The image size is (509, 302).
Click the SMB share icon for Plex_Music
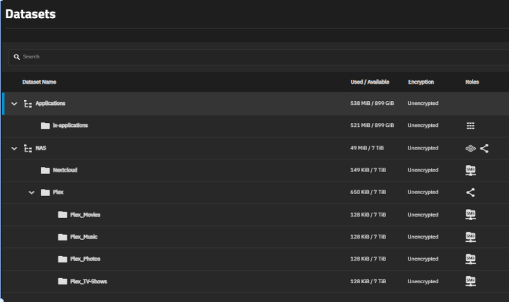pos(470,237)
